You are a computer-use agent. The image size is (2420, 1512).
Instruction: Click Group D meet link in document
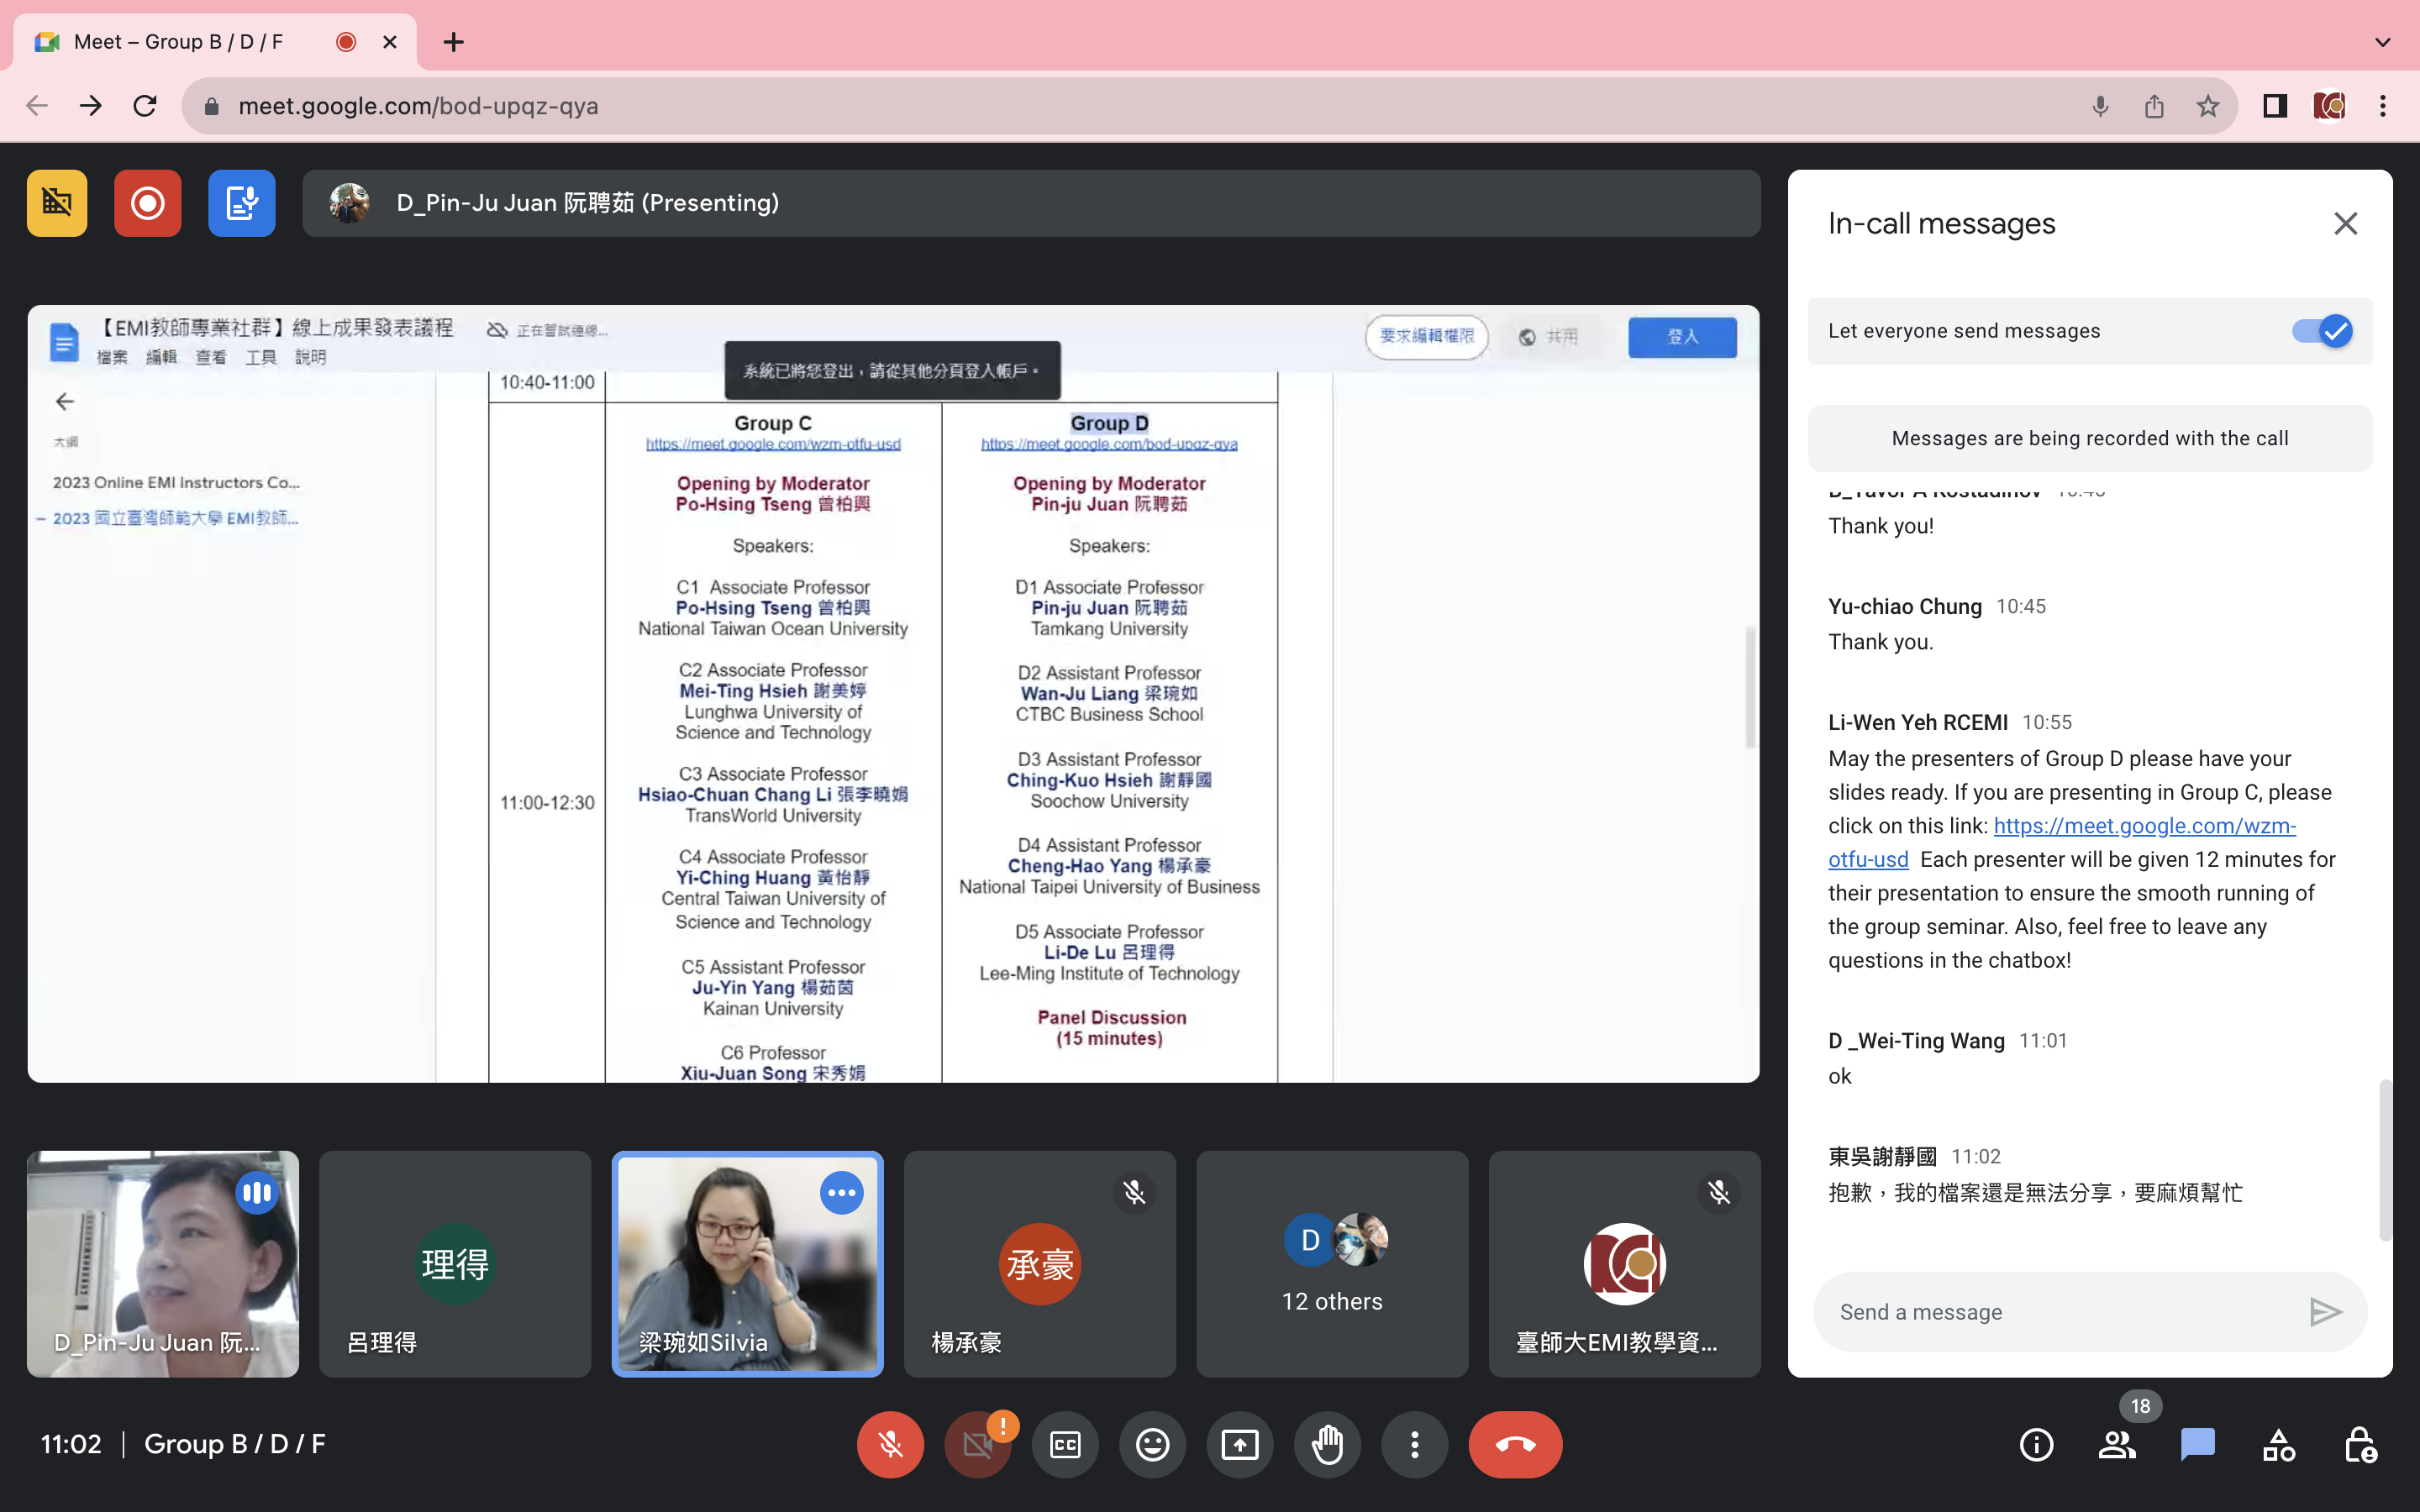tap(1109, 444)
